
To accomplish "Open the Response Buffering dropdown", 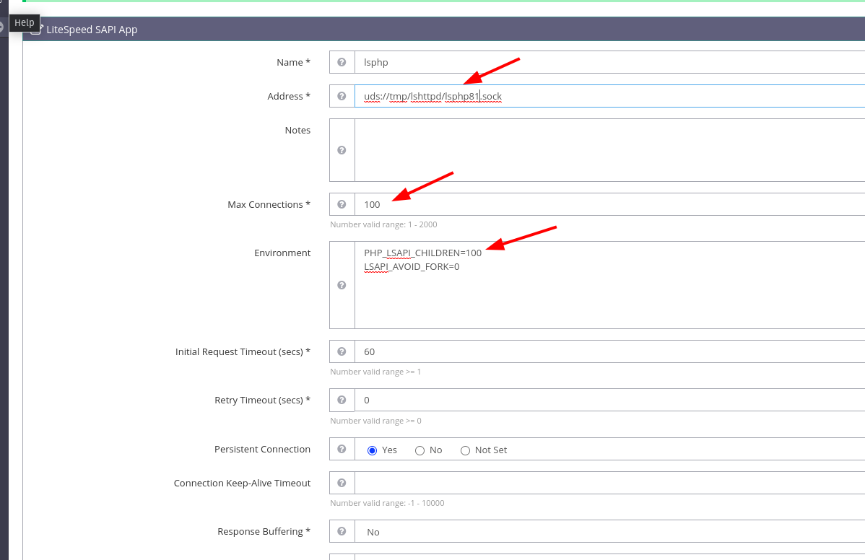I will (609, 532).
